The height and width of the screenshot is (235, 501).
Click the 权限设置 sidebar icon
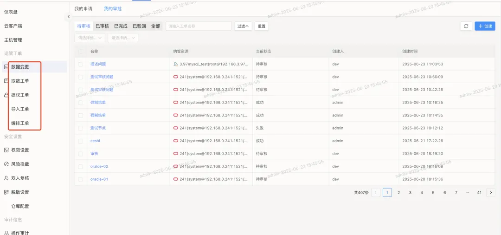coord(6,150)
